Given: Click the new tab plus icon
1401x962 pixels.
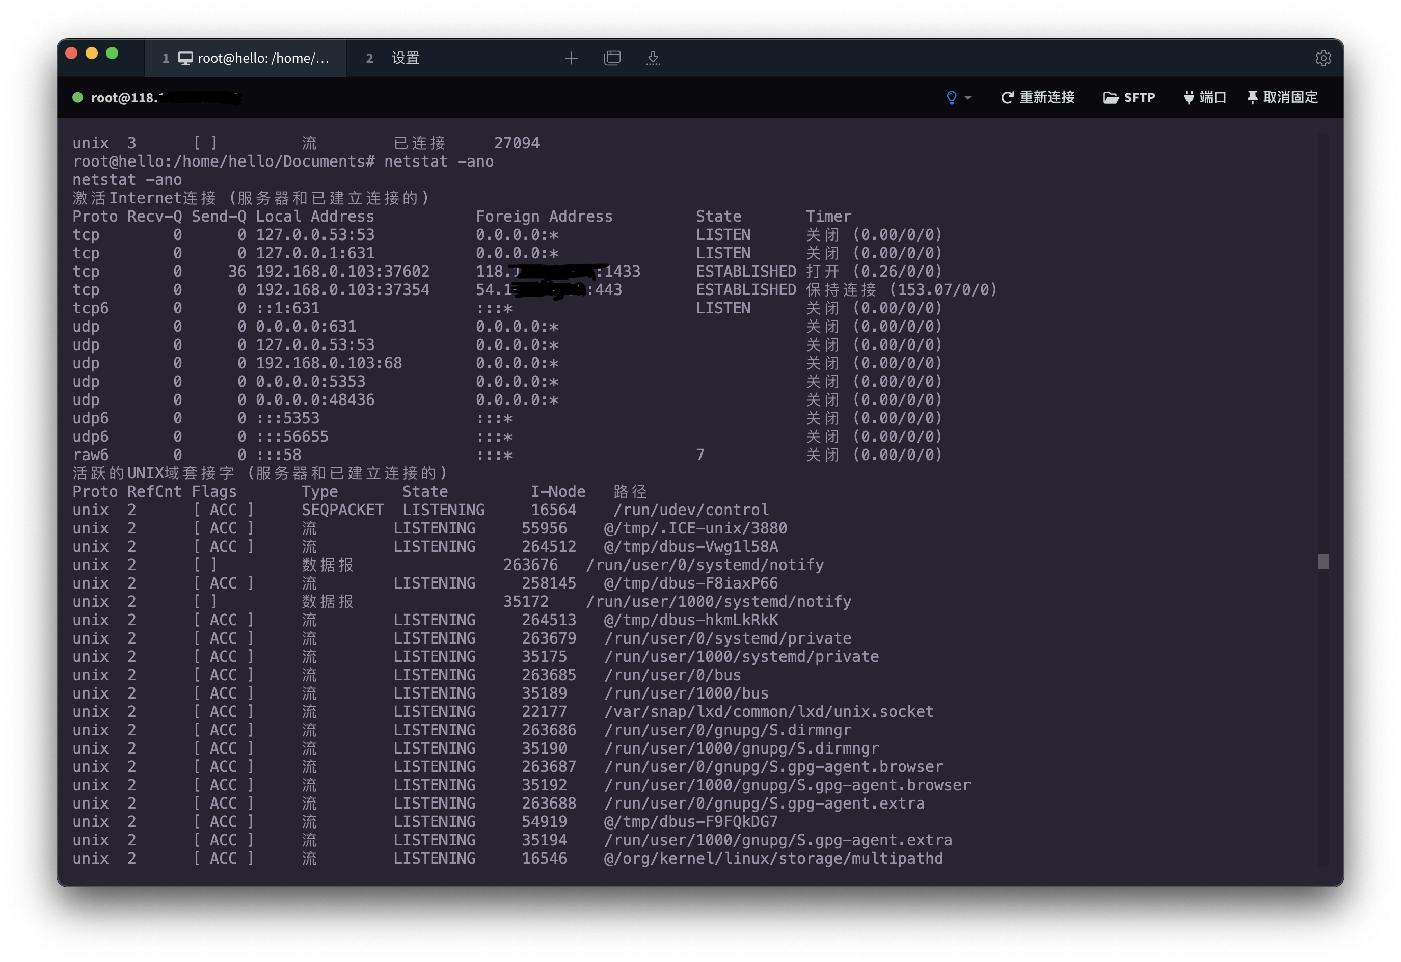Looking at the screenshot, I should 571,58.
